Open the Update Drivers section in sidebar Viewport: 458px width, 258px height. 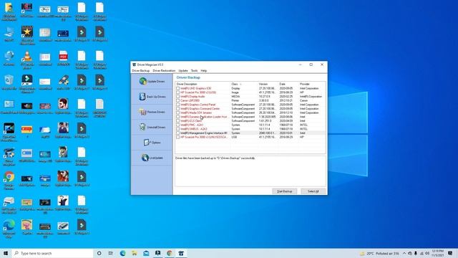click(152, 81)
